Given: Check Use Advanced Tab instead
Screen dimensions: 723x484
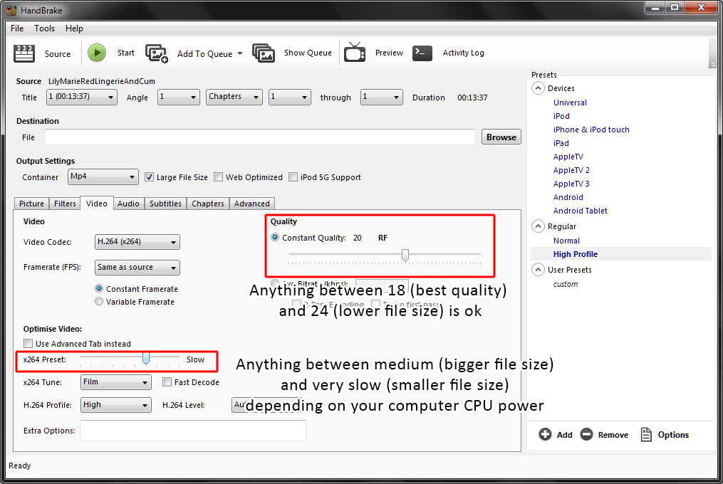Looking at the screenshot, I should point(28,343).
